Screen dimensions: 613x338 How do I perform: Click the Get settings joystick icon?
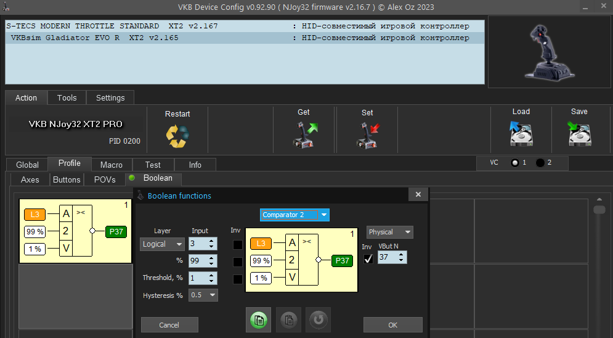(x=305, y=134)
